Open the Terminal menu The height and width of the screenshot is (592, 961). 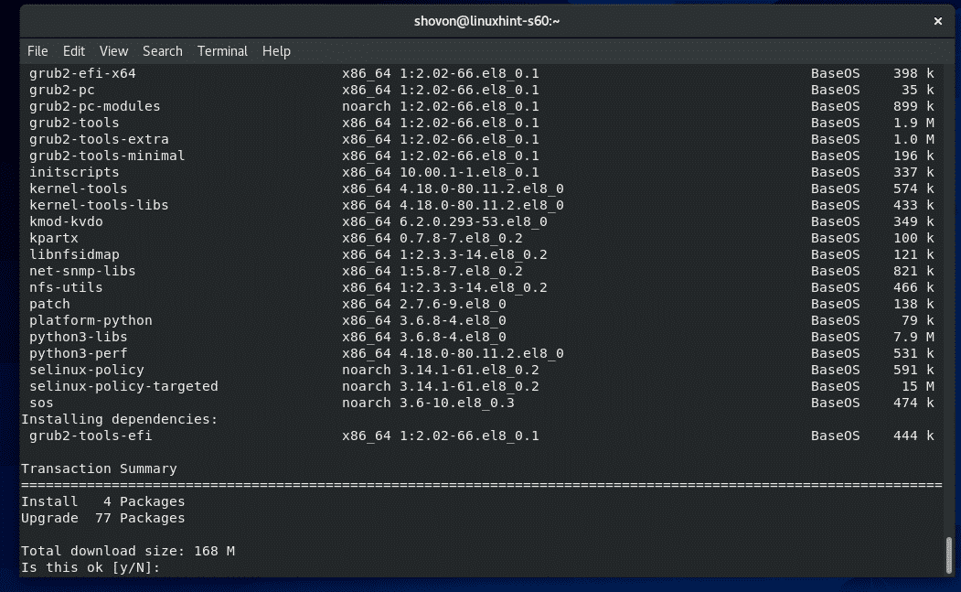222,51
